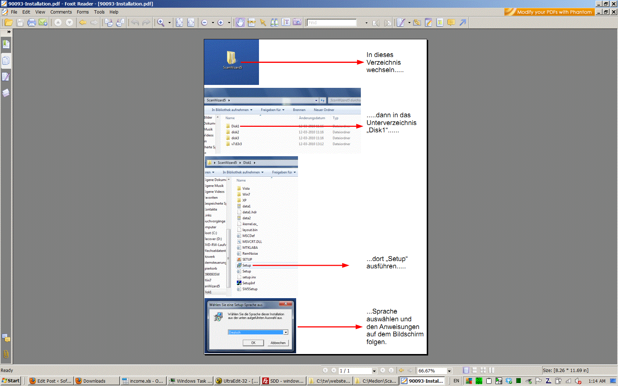The image size is (618, 386).
Task: Switch to continuous facing layout in status bar
Action: tap(491, 371)
